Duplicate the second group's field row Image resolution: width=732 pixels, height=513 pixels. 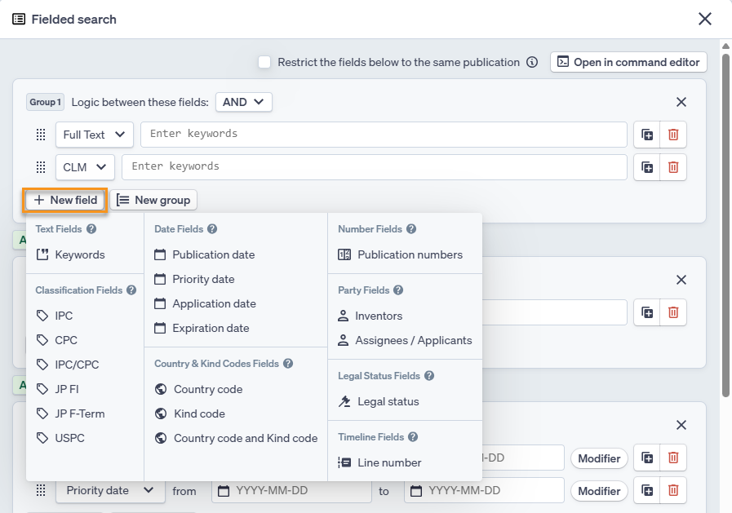647,312
